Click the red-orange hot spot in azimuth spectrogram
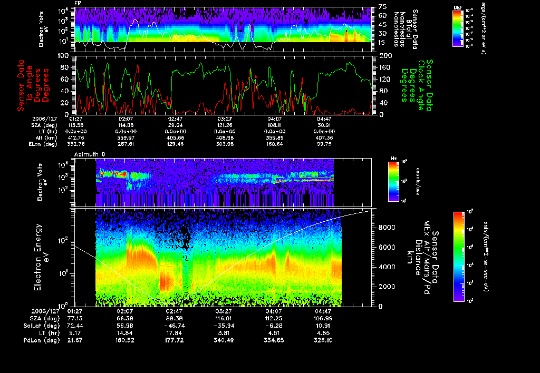The height and width of the screenshot is (373, 540). 121,174
